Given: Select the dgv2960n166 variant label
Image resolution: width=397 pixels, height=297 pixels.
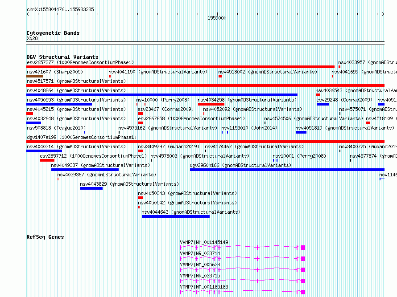Looking at the screenshot, I should [240, 165].
